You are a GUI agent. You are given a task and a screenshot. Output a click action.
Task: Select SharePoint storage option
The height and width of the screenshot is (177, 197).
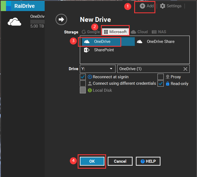click(99, 50)
